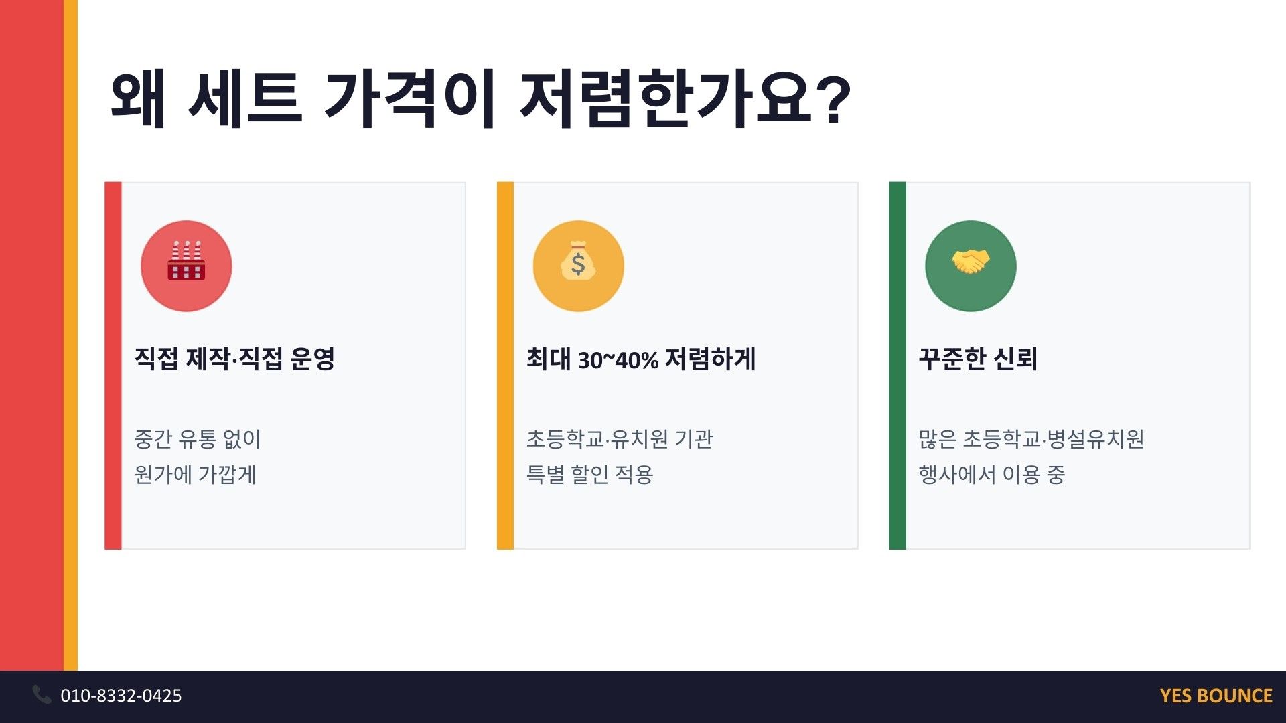Image resolution: width=1286 pixels, height=723 pixels.
Task: Click the text line 행사에서 이용 중
Action: point(991,475)
